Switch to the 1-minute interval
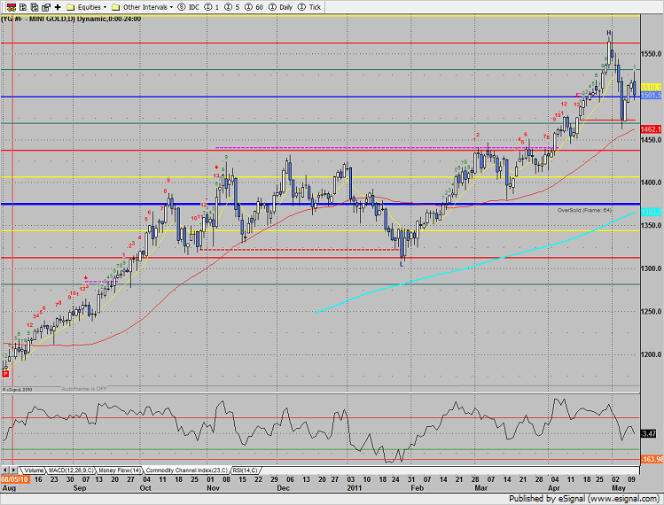Screen dimensions: 664x505 [x=212, y=7]
